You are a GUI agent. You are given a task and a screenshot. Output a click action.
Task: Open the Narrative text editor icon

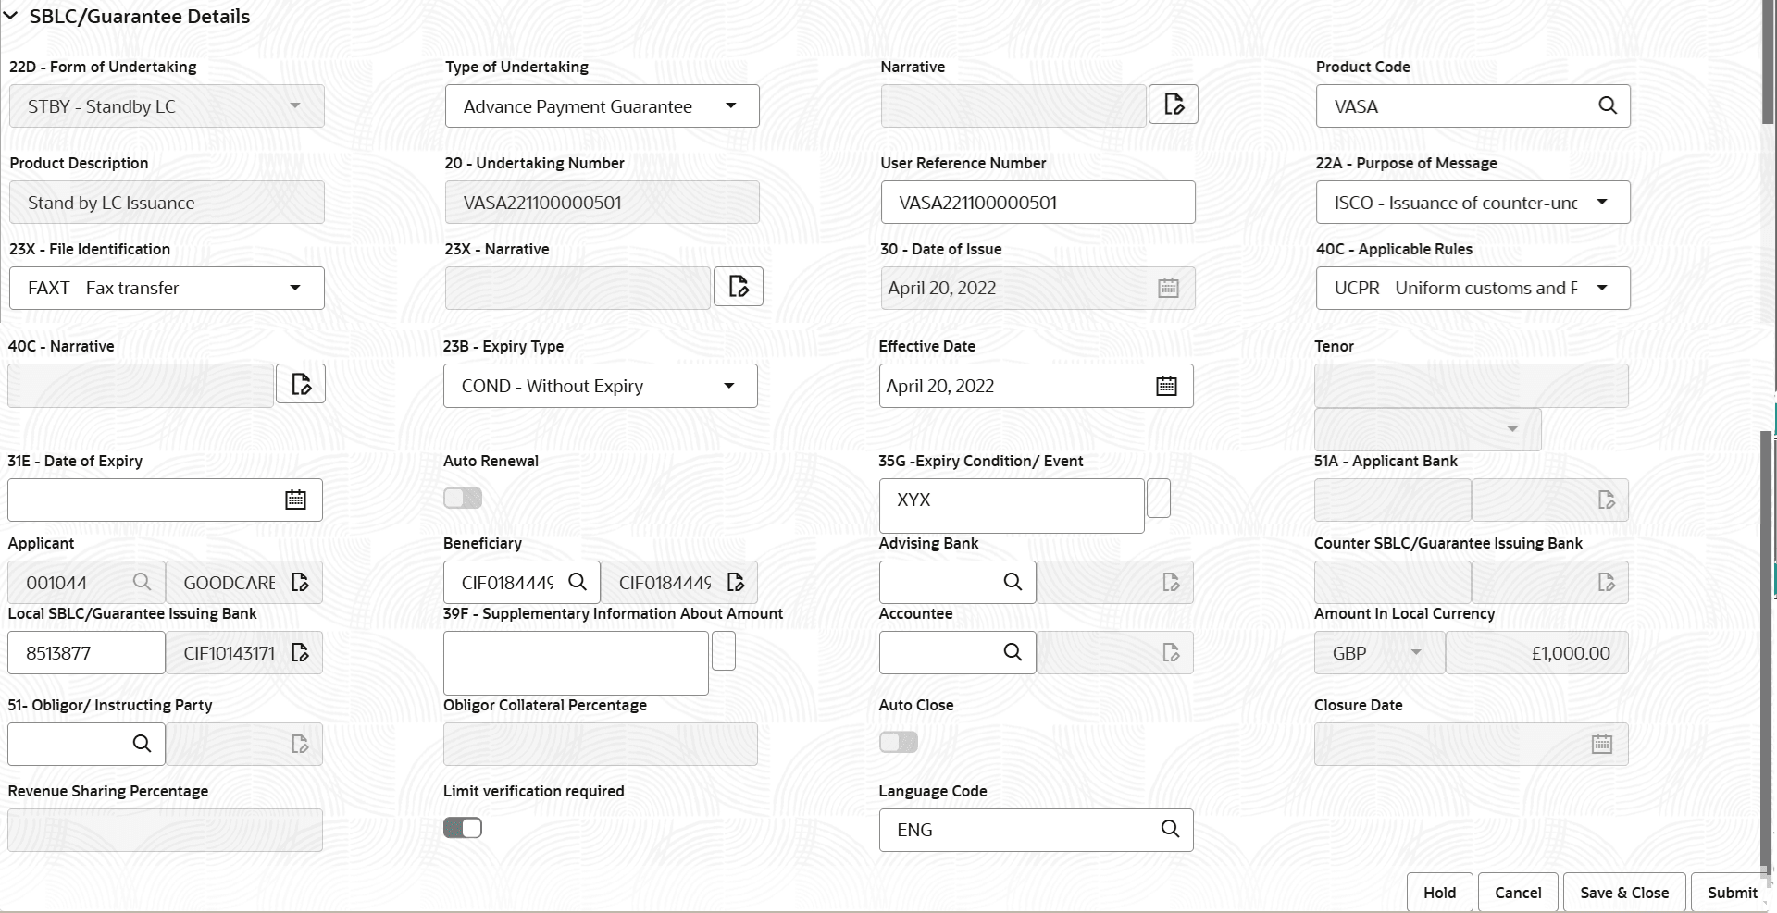point(1173,104)
